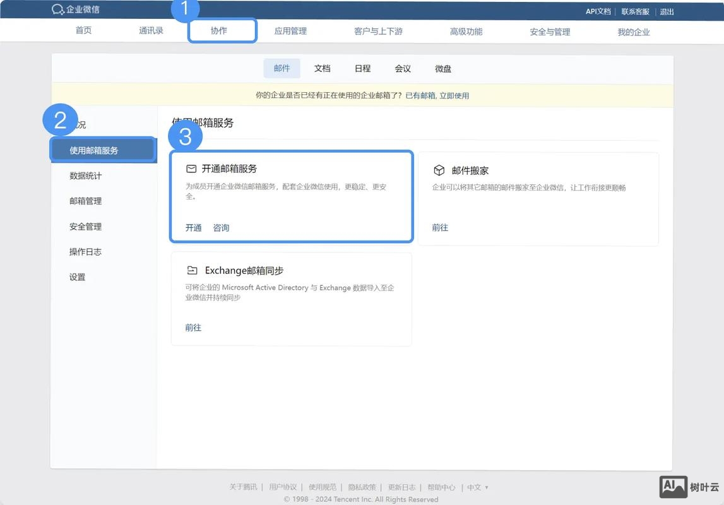The width and height of the screenshot is (724, 505).
Task: Click 前往 on the 邮件搬家 card
Action: tap(440, 227)
